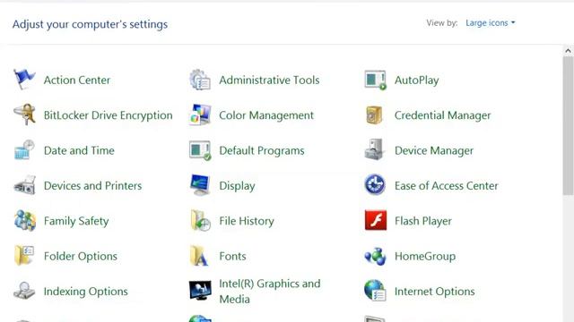This screenshot has height=322, width=574.
Task: Open the red Flash Player icon
Action: click(x=376, y=220)
